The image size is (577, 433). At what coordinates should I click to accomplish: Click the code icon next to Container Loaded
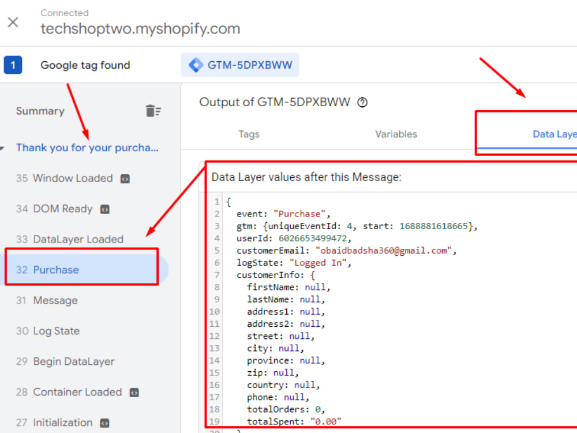point(133,392)
